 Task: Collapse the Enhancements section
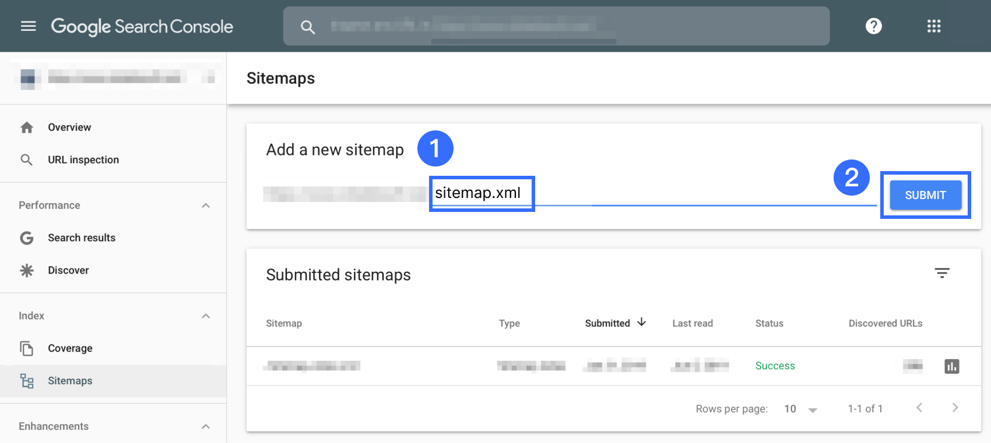[x=206, y=427]
